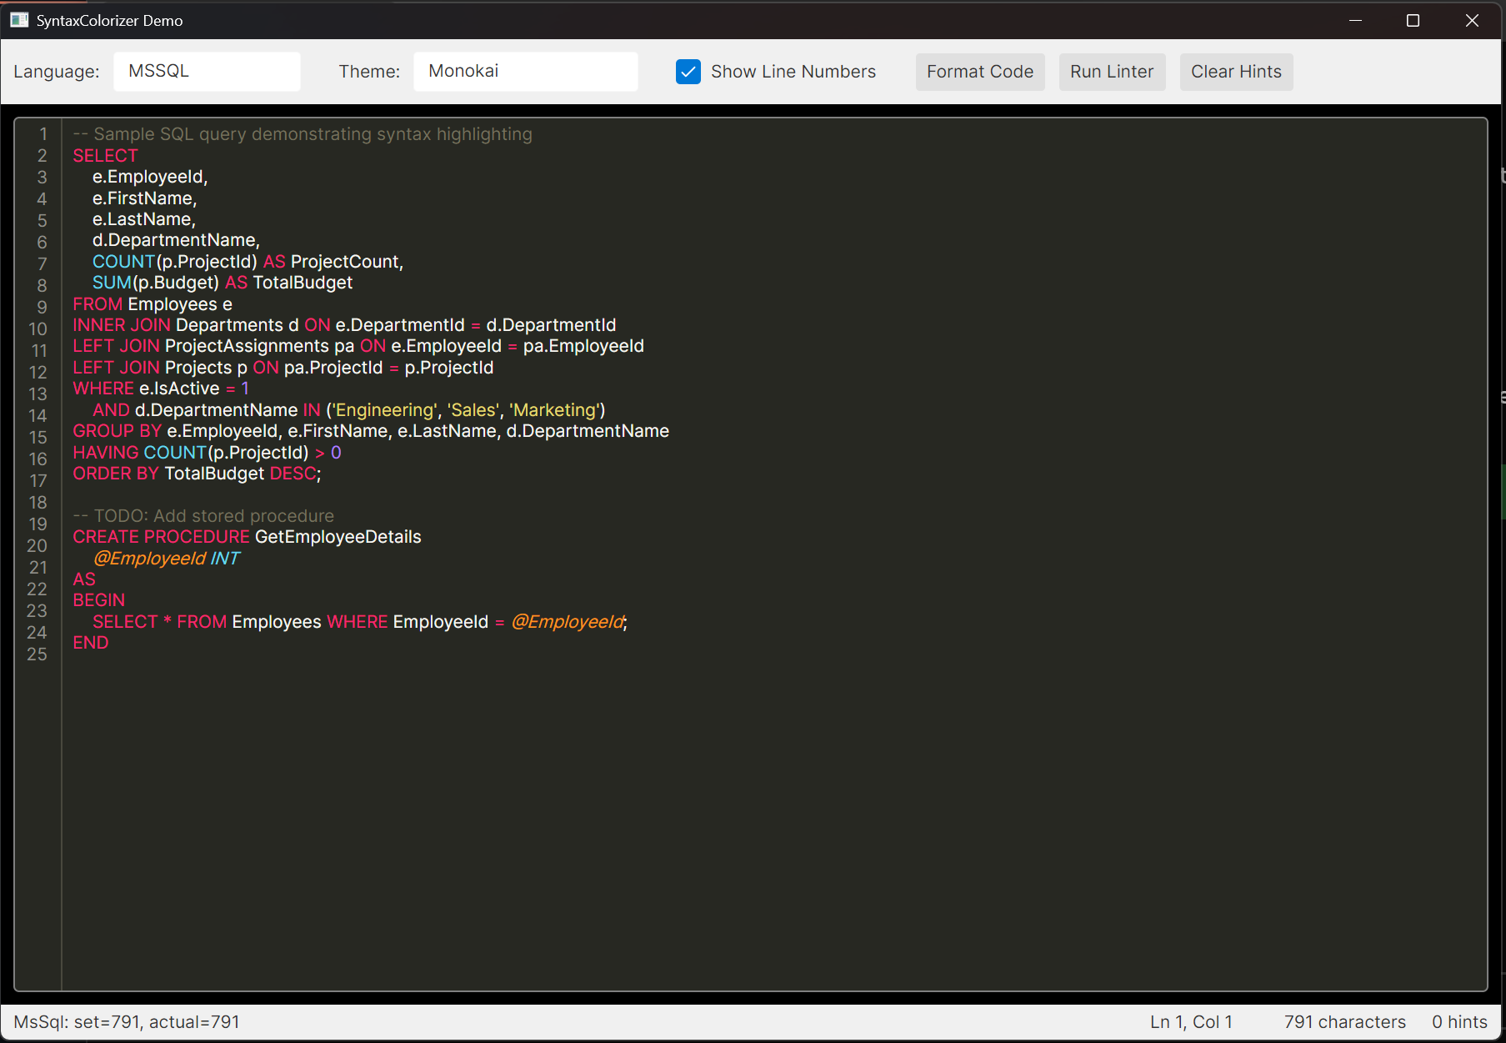Viewport: 1506px width, 1043px height.
Task: Click the 'Ln 1, Col 1' position indicator
Action: [x=1192, y=1021]
